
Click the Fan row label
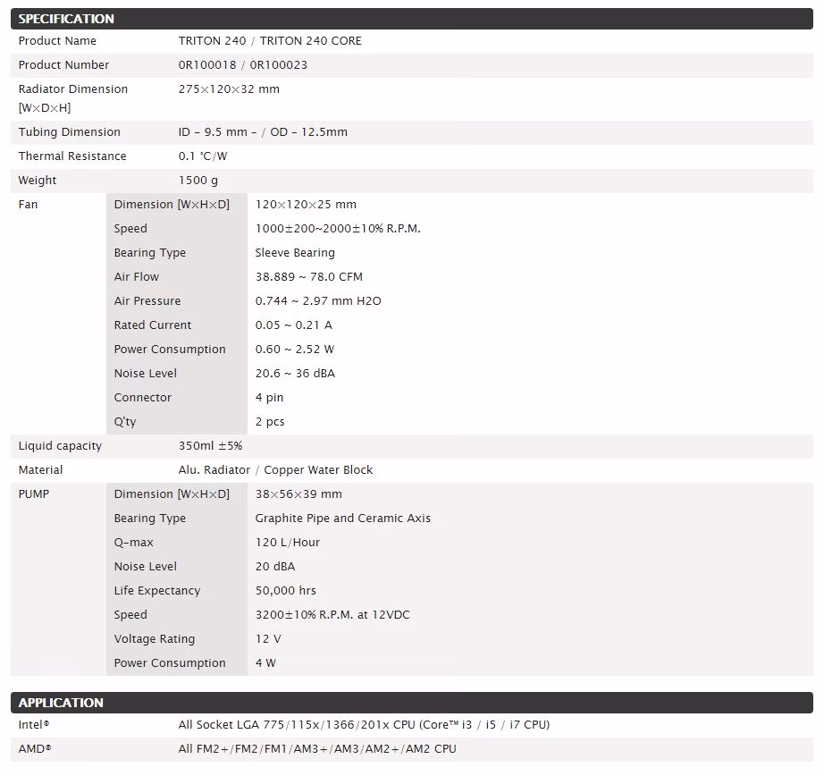[x=28, y=205]
